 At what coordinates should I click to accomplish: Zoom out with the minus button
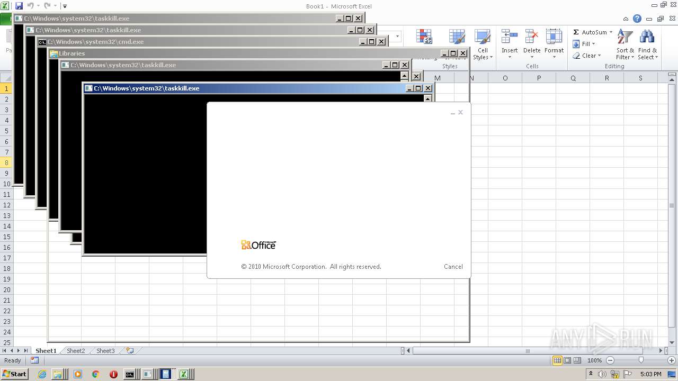(610, 360)
